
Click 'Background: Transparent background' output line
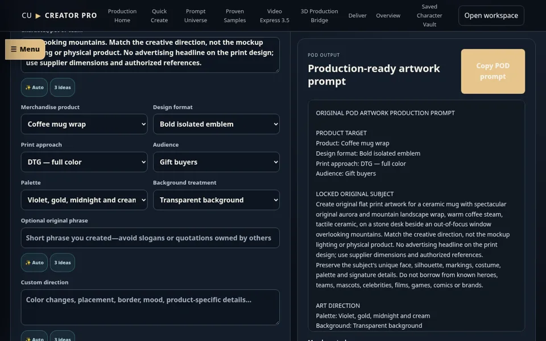click(x=369, y=326)
